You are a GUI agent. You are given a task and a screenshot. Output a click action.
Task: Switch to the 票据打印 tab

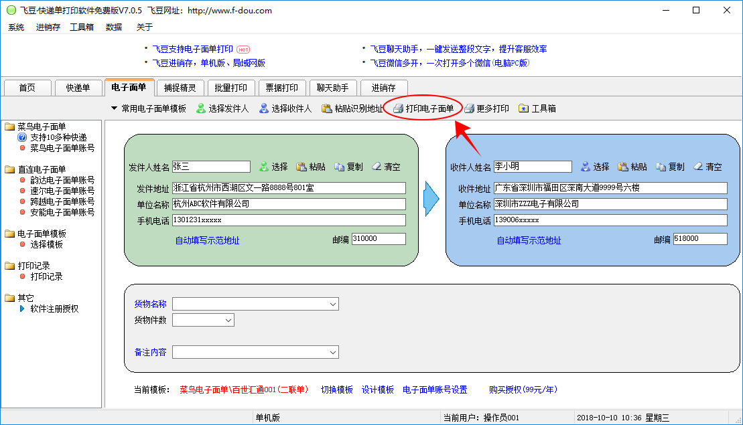(x=282, y=88)
